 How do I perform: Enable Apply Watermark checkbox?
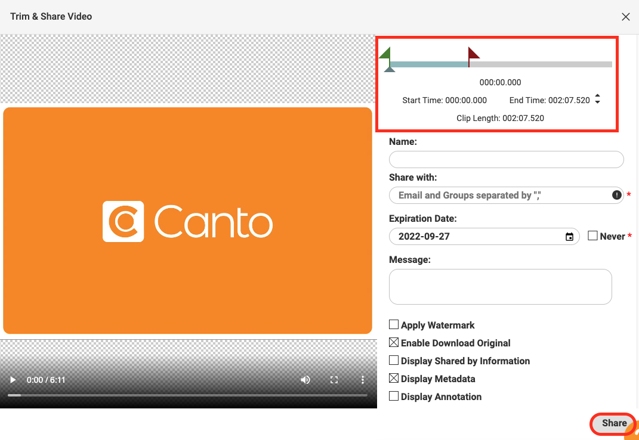tap(394, 324)
